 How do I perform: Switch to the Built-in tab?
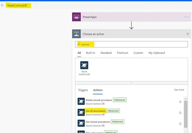click(x=90, y=53)
